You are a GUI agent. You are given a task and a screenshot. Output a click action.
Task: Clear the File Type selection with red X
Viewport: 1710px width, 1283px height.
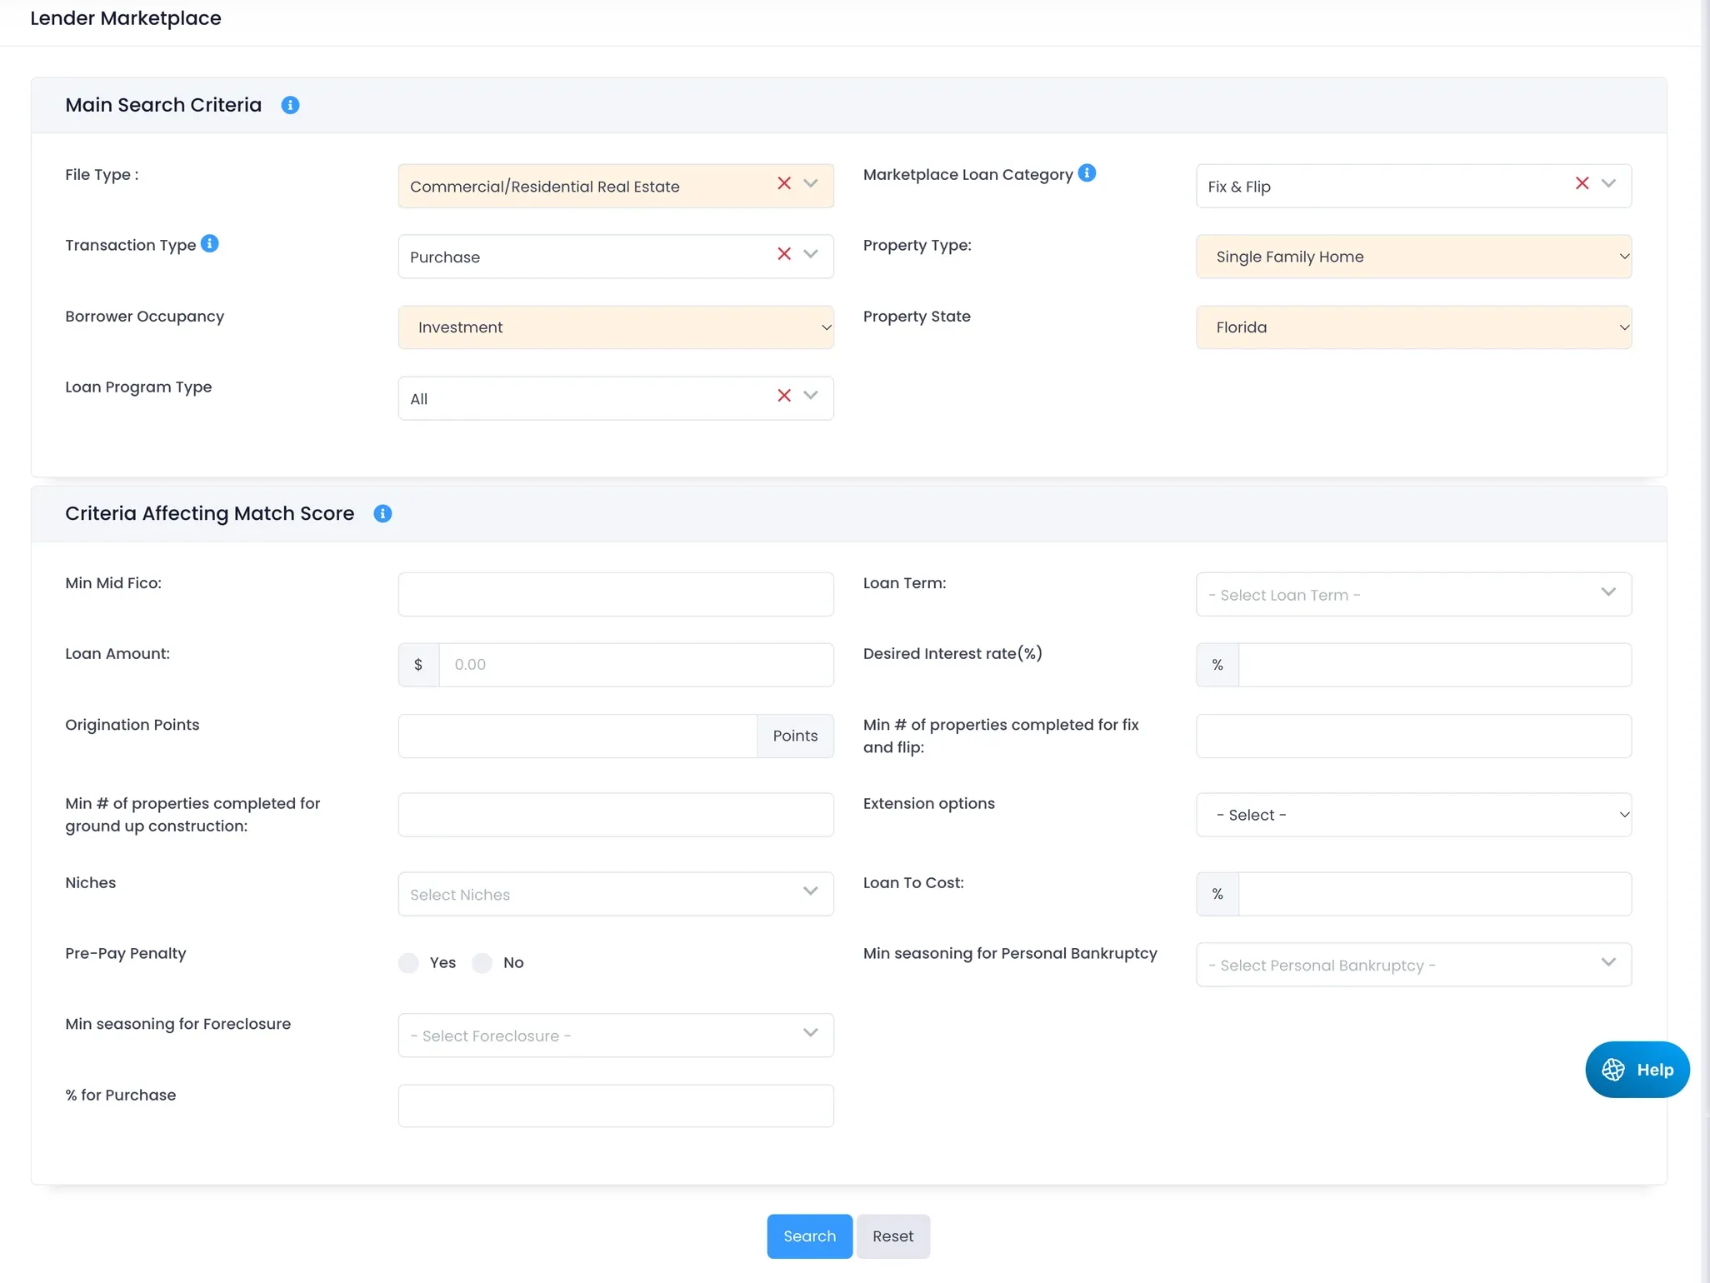tap(784, 183)
